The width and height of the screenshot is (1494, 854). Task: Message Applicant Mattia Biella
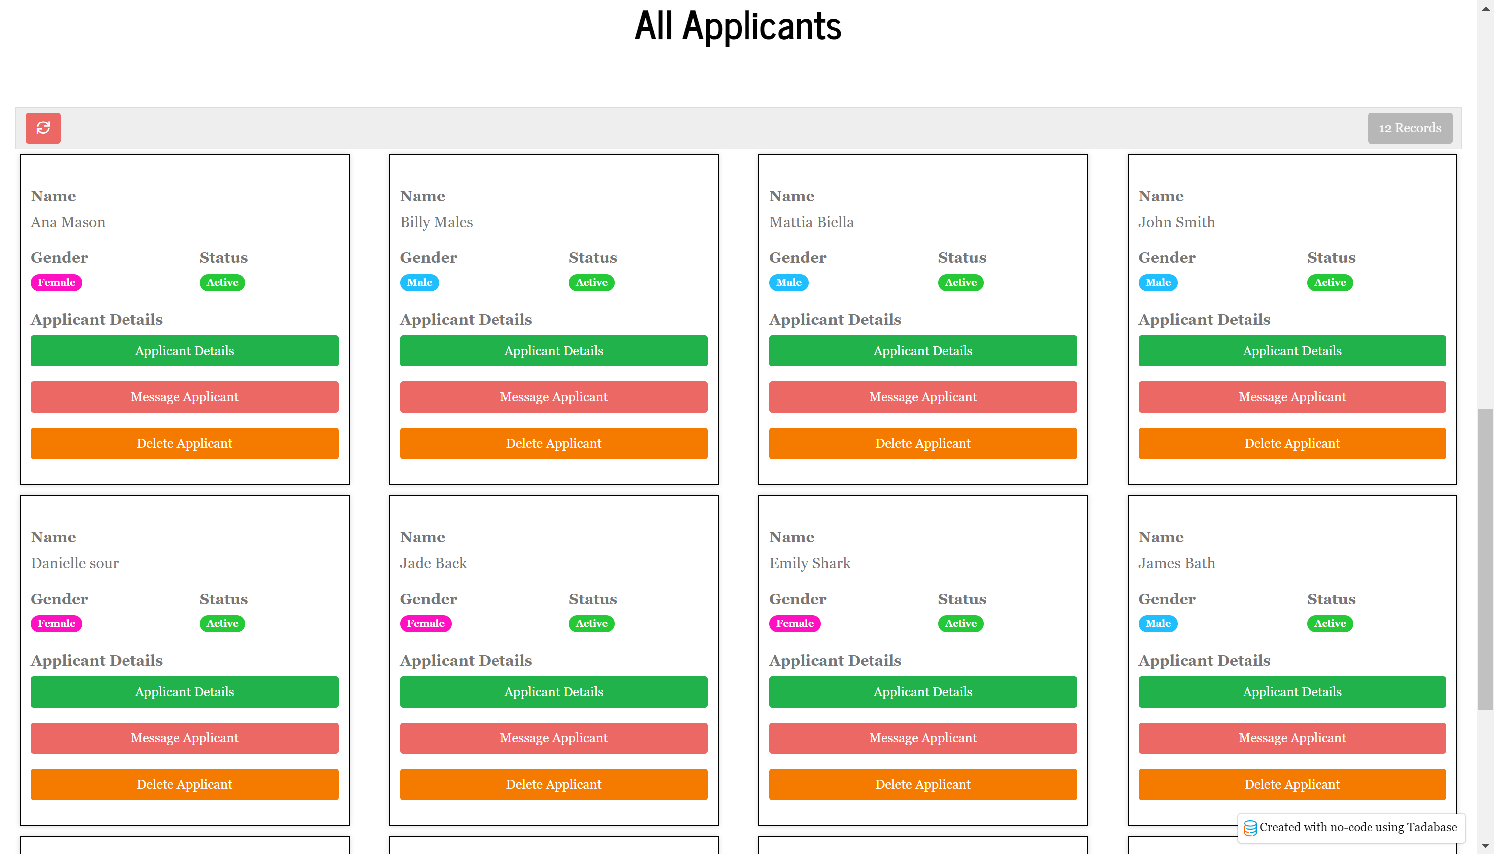point(923,397)
